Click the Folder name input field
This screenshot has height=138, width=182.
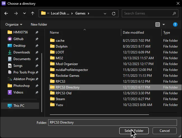(x=113, y=122)
